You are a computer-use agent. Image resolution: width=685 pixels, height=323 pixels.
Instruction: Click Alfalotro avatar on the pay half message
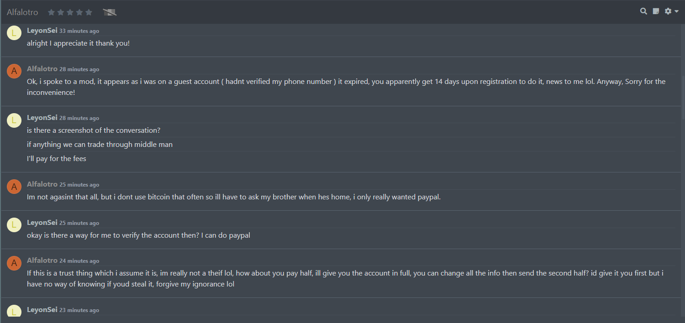click(14, 263)
